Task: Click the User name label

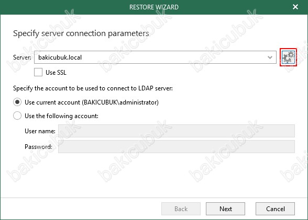Action: pos(40,131)
